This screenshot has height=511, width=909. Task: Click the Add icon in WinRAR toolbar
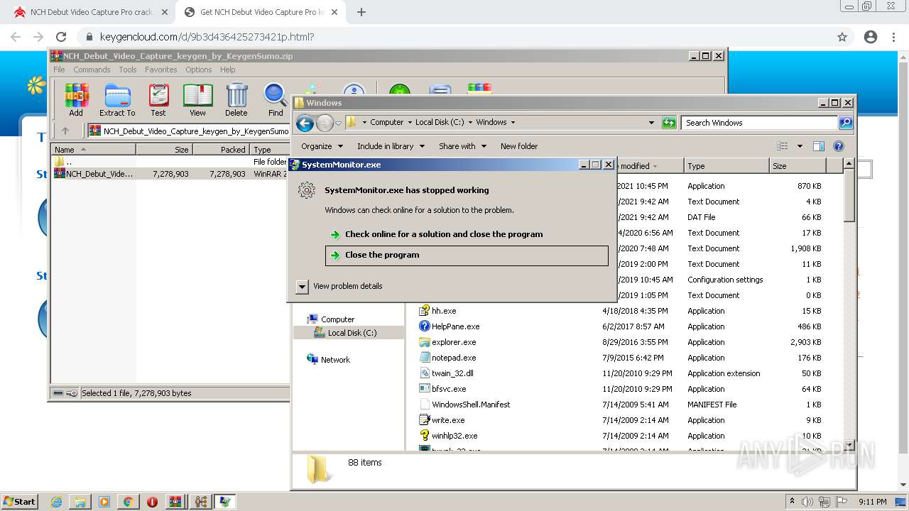click(x=76, y=100)
